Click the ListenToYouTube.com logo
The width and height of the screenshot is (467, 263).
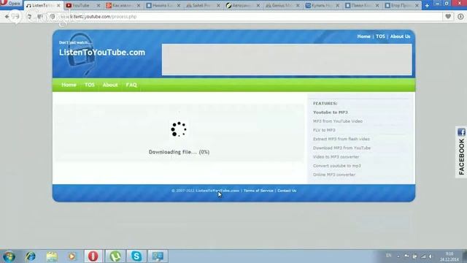[x=102, y=53]
